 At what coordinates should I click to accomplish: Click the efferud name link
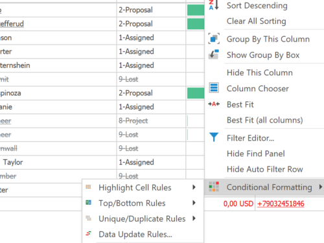click(x=12, y=24)
